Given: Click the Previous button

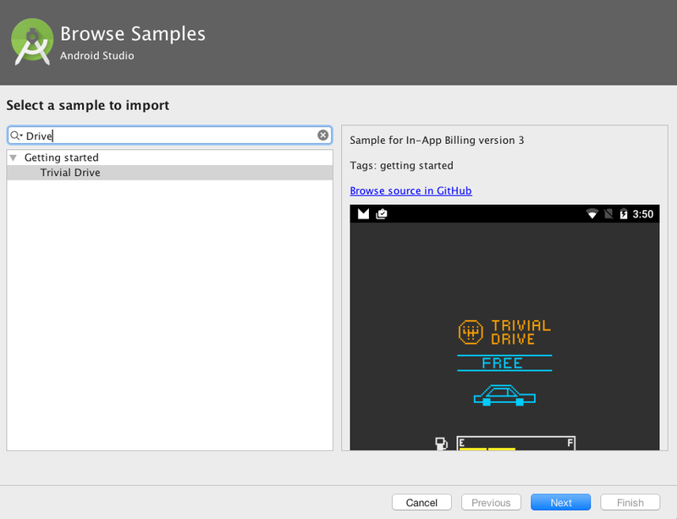Looking at the screenshot, I should click(x=491, y=503).
